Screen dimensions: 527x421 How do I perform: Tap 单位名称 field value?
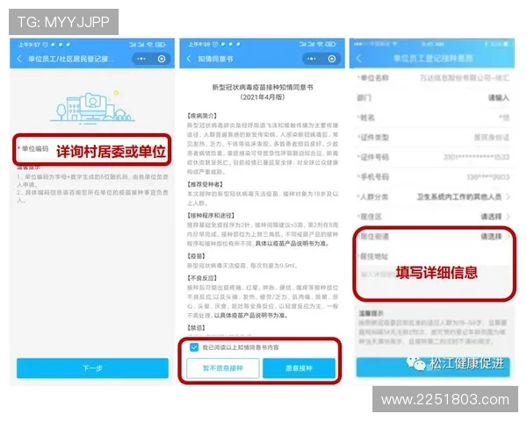464,78
